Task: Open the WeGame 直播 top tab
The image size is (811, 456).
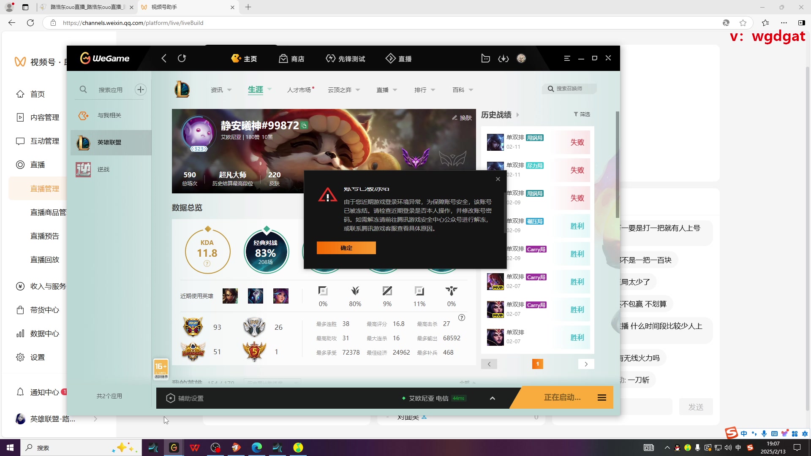Action: 399,58
